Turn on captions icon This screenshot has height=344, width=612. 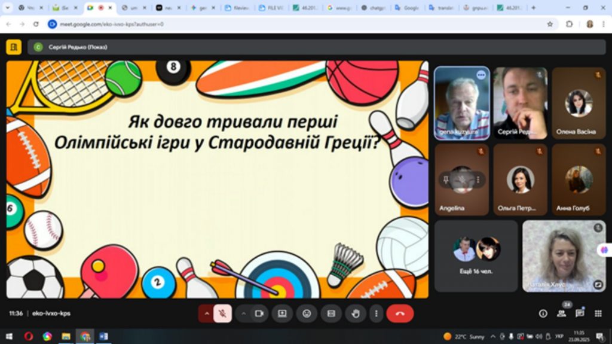[x=331, y=313]
